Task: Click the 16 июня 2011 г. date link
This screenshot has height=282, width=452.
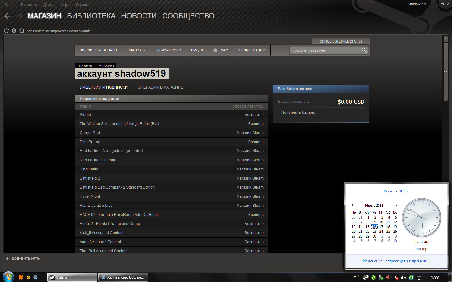Action: [x=396, y=191]
